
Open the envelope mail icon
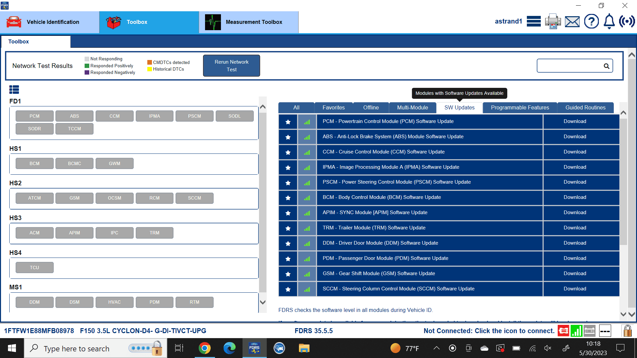point(572,22)
